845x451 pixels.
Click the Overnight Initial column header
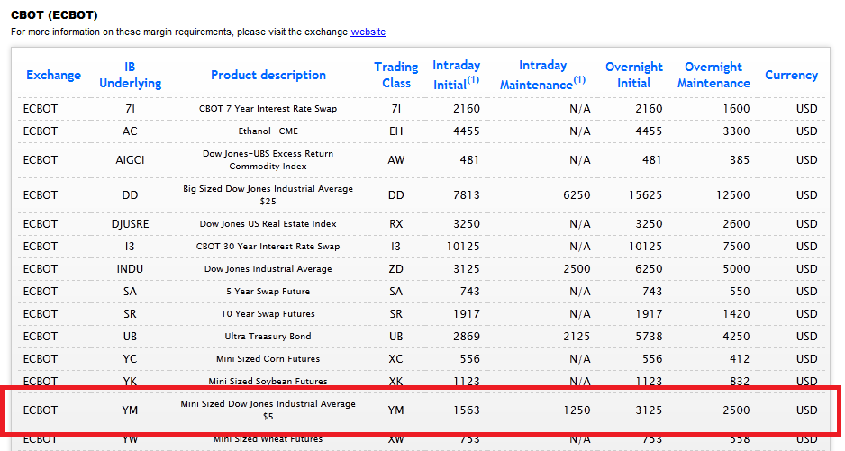coord(634,75)
